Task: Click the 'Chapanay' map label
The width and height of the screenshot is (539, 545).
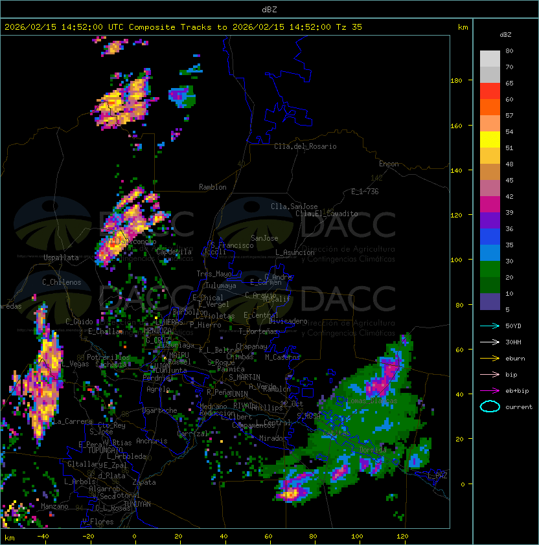Action: tap(251, 346)
